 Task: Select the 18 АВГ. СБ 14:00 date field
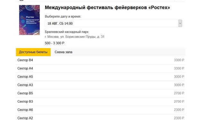pos(112,23)
